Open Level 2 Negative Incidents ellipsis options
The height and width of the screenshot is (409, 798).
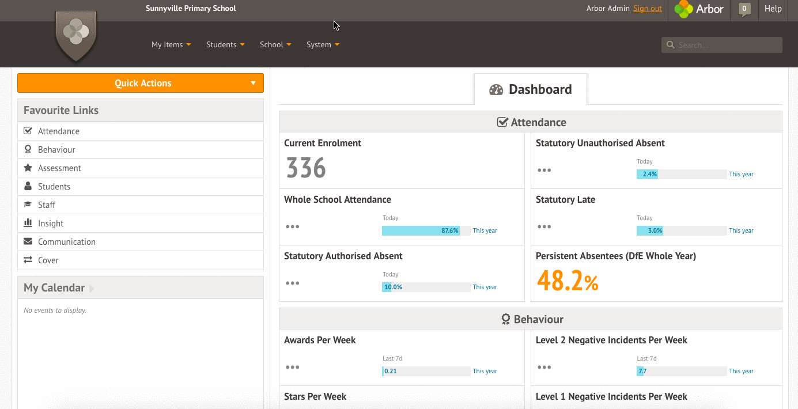pyautogui.click(x=544, y=367)
